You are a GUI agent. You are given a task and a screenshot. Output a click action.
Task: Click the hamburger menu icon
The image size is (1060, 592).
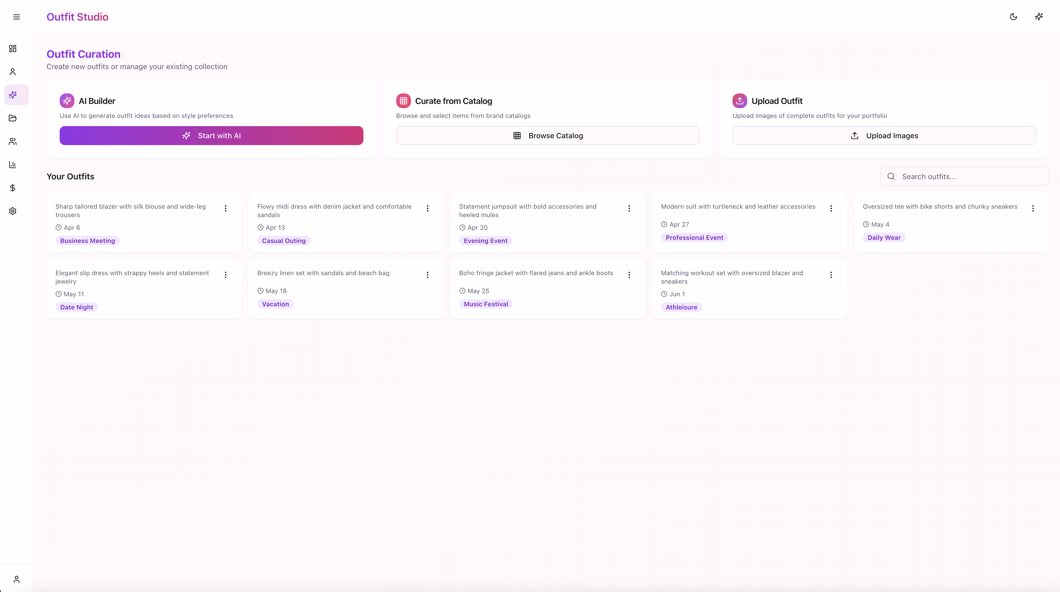pos(16,17)
